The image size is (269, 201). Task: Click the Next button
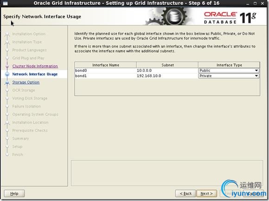tap(206, 194)
